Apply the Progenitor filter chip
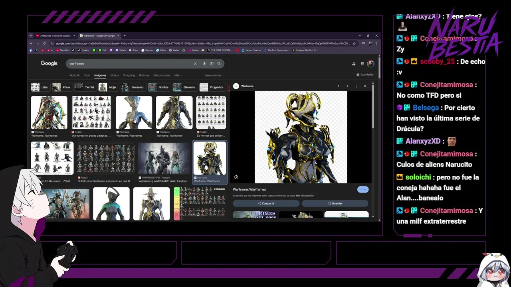Viewport: 511px width, 287px height. pos(212,87)
